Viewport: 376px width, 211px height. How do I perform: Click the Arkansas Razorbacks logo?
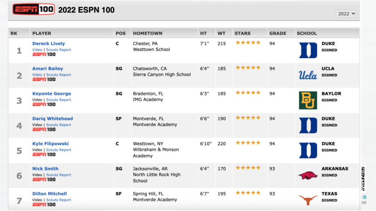coord(308,175)
